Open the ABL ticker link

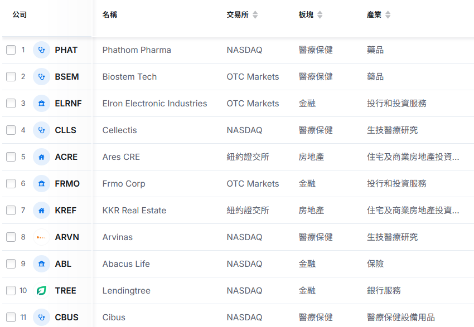point(63,264)
